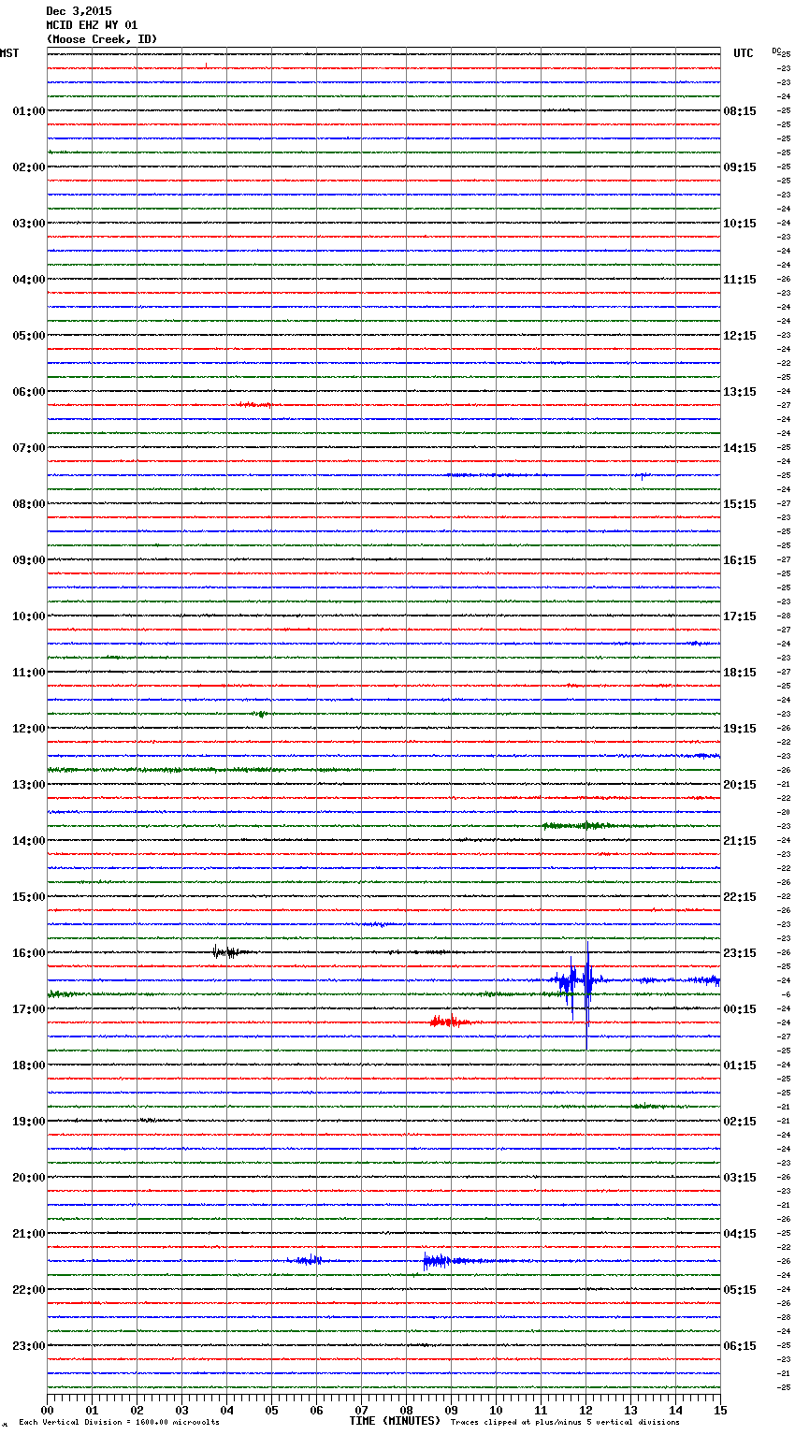The width and height of the screenshot is (795, 1435).
Task: Select the '11:00' MST hour label
Action: [x=29, y=673]
